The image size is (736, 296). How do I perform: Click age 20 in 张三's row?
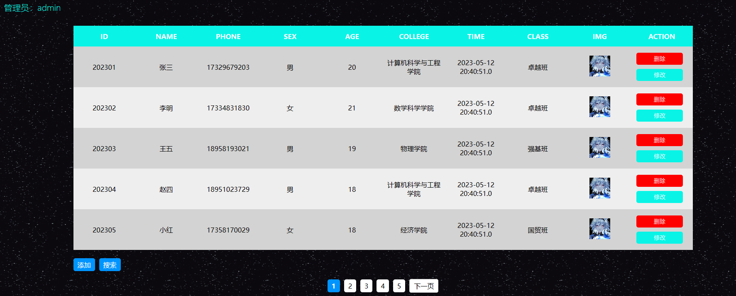352,67
